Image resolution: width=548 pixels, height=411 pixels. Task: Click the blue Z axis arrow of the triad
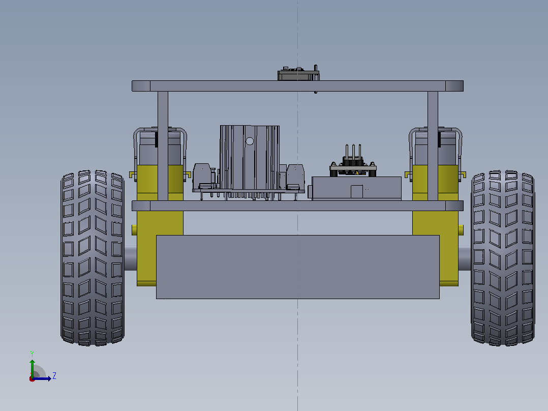(43, 378)
